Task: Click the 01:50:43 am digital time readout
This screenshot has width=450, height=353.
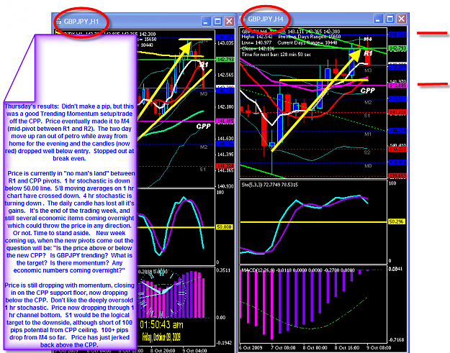Action: tap(161, 325)
